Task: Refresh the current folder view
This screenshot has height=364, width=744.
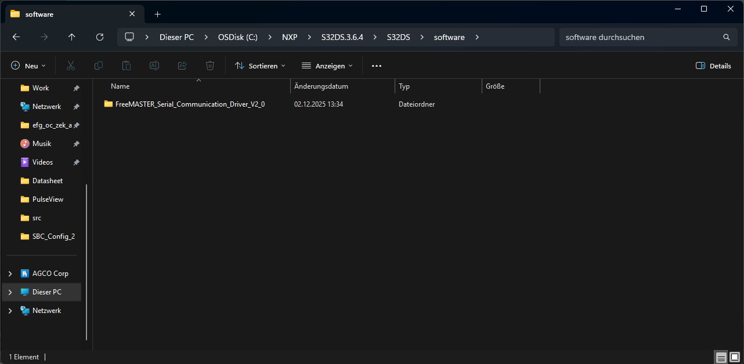Action: (x=100, y=37)
